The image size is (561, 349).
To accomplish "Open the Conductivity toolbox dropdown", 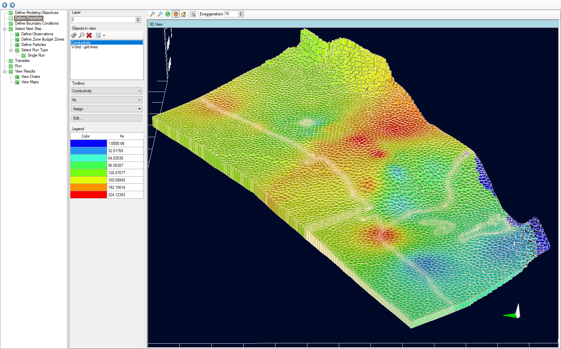I will coord(106,91).
